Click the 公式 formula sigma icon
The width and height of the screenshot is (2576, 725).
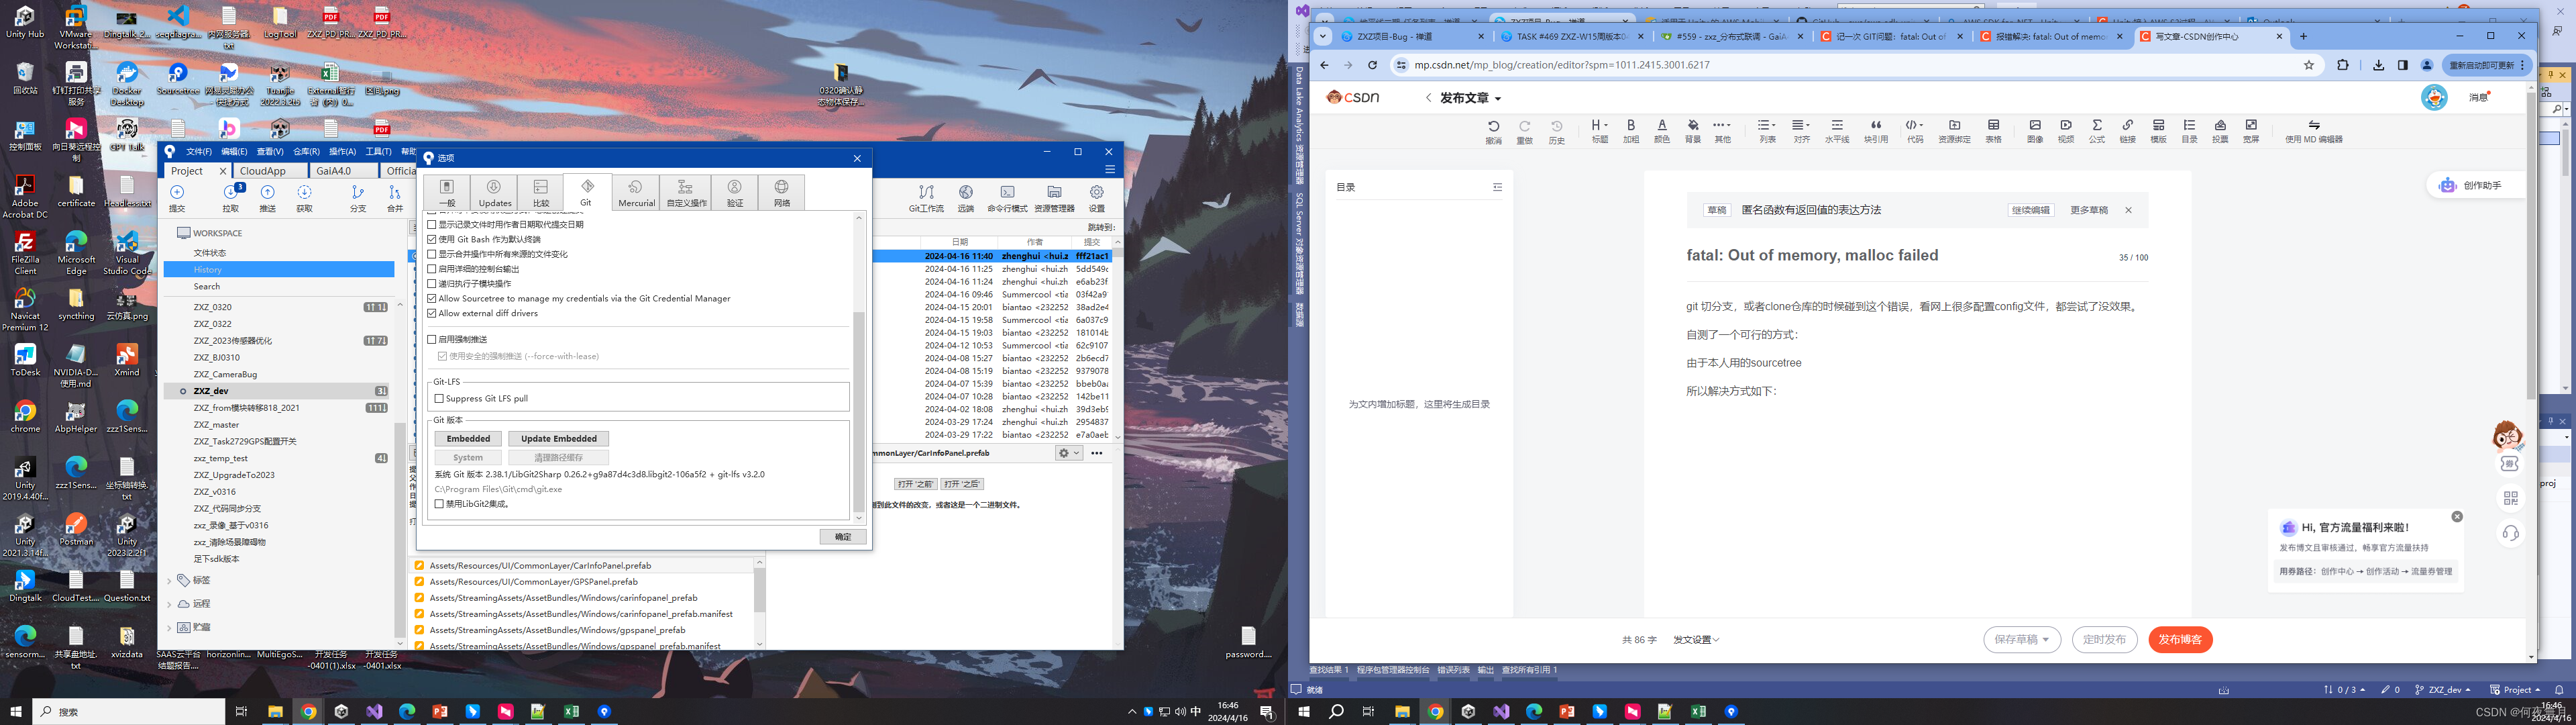[2096, 126]
